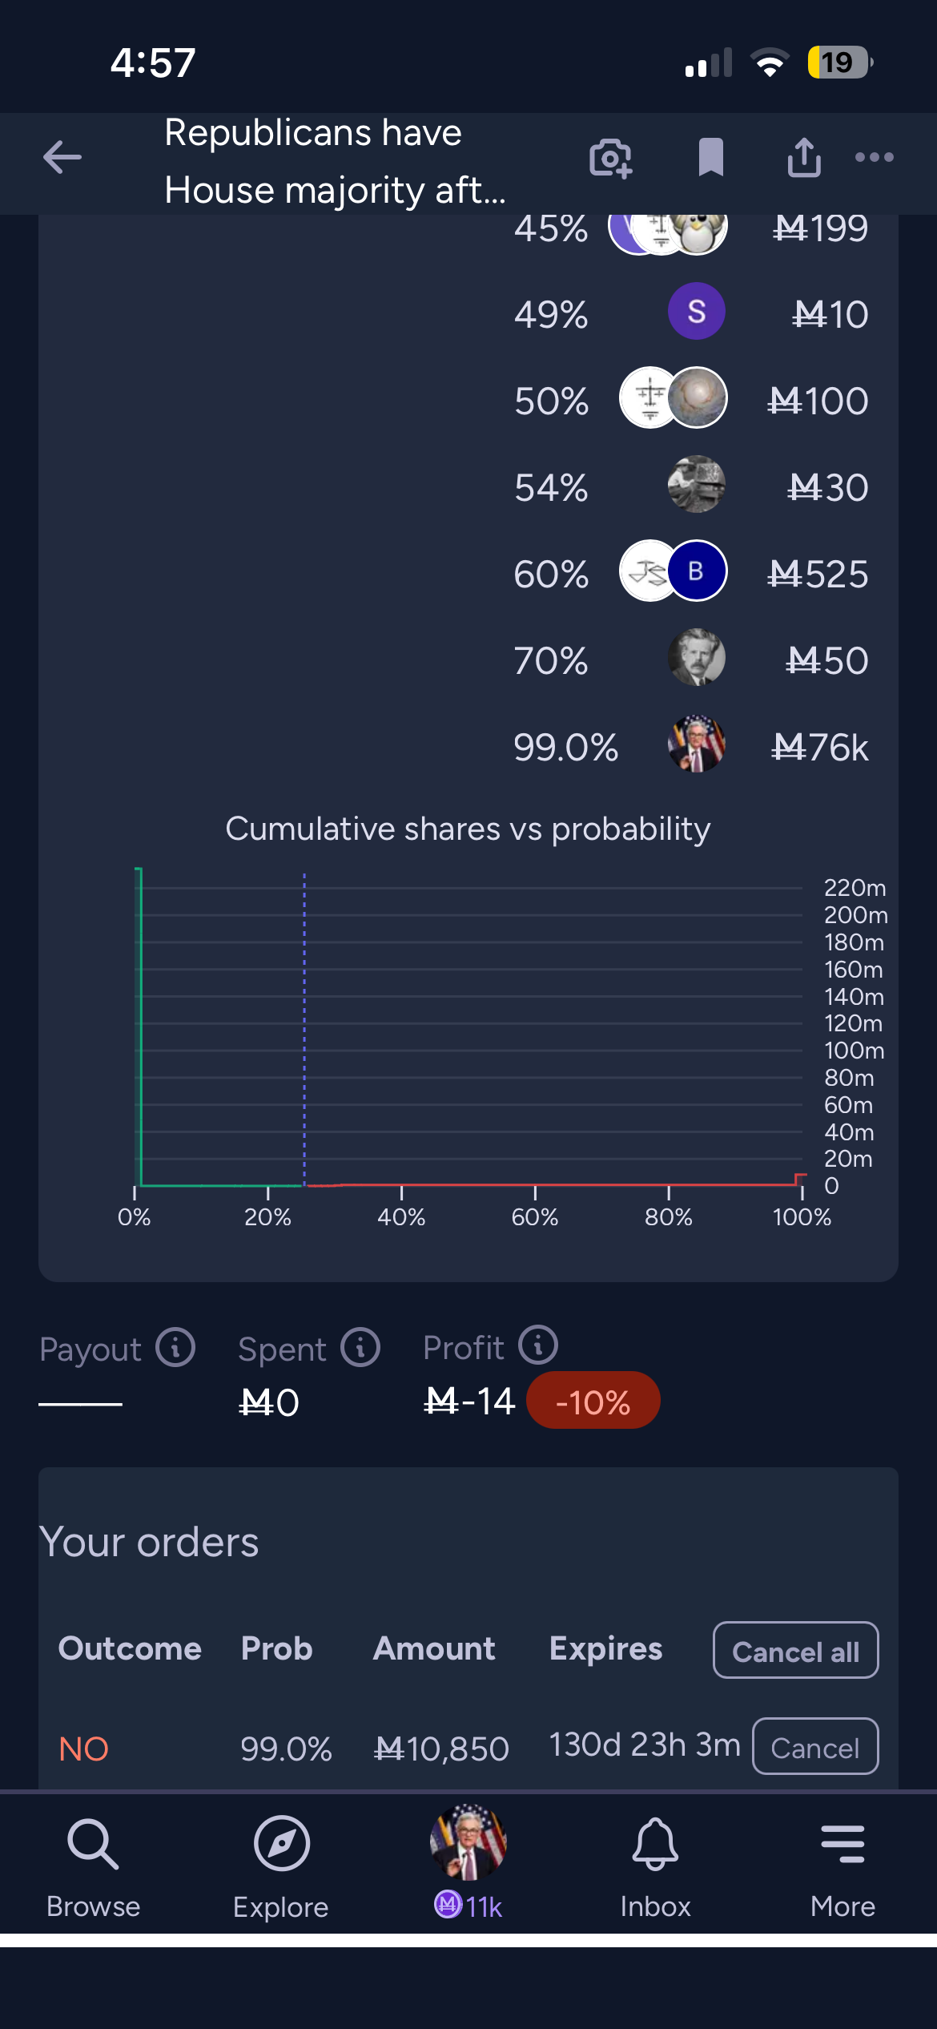Tap the avatar beside the 70% order
The height and width of the screenshot is (2029, 937).
tap(696, 658)
